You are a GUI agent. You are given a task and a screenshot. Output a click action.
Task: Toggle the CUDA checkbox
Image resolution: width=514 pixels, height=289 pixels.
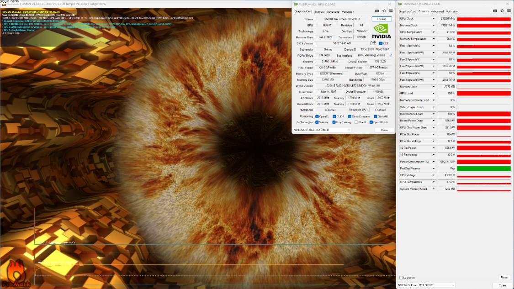(x=334, y=116)
